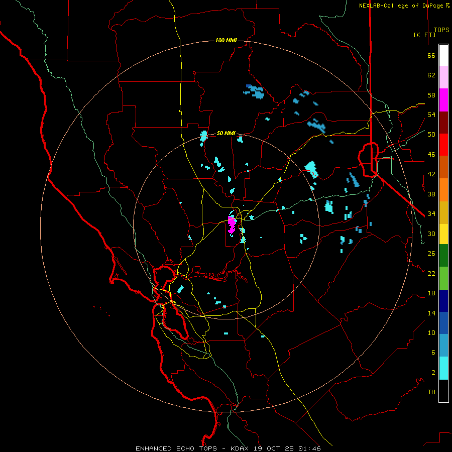Click the NEXLAB-College of DuPage label
The image size is (452, 452).
(x=404, y=6)
